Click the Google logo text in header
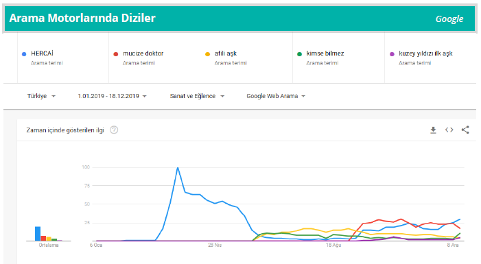Screen dimensions: 481x264 (x=449, y=19)
